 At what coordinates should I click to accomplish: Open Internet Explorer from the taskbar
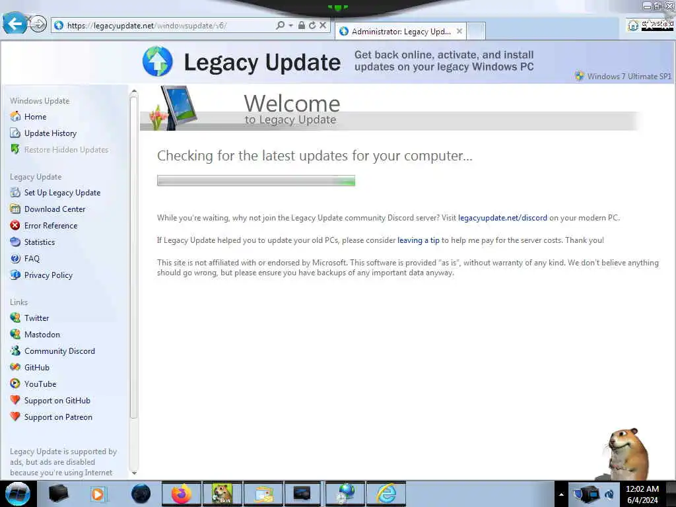pos(386,494)
